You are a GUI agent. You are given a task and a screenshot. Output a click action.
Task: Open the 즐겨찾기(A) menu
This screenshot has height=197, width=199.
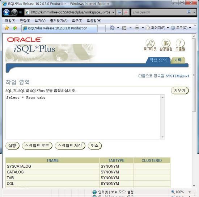[59, 21]
